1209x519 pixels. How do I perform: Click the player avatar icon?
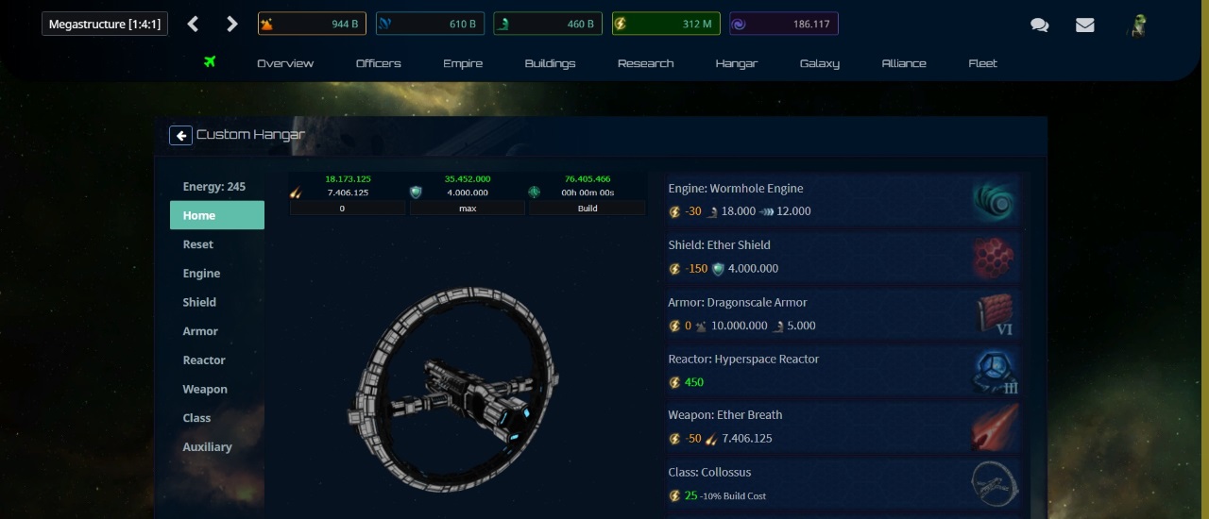pyautogui.click(x=1137, y=25)
